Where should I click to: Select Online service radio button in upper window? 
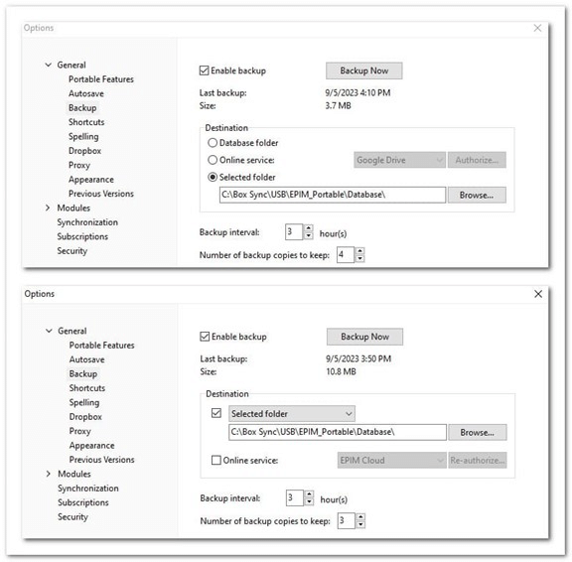pyautogui.click(x=213, y=160)
